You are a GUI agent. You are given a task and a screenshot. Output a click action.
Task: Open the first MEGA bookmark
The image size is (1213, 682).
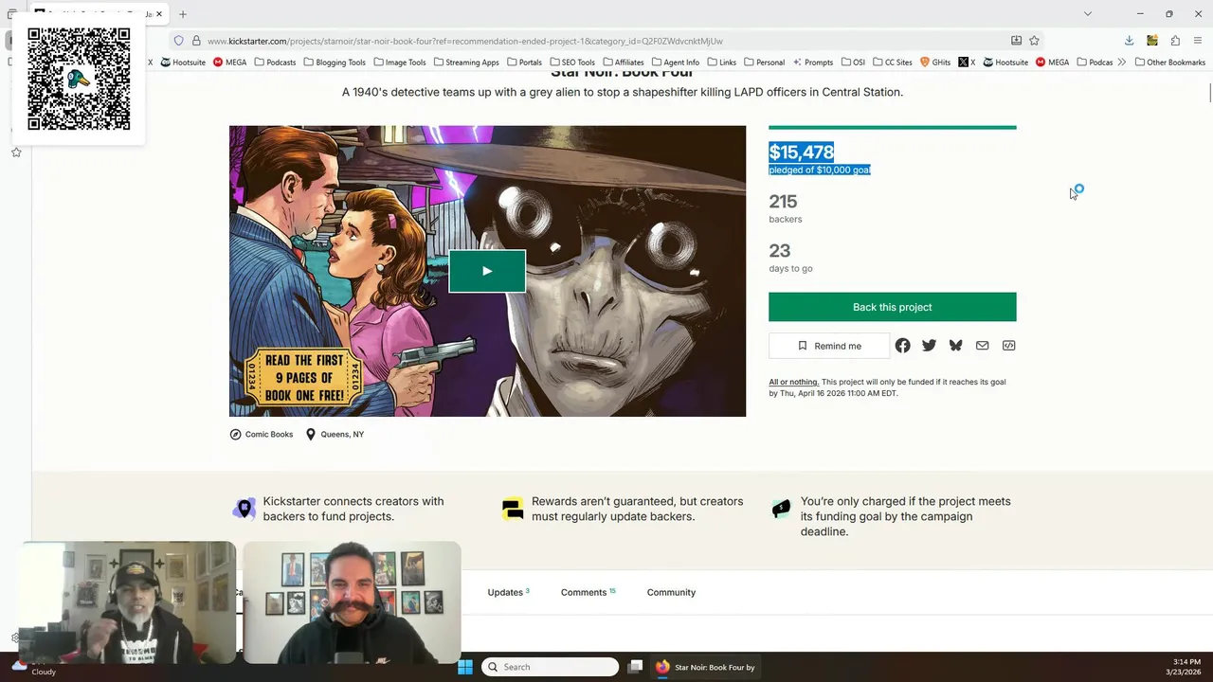coord(230,63)
